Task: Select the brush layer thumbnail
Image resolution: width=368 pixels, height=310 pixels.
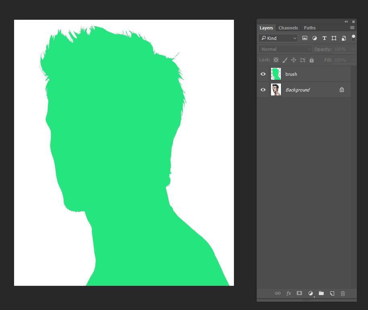Action: (x=276, y=74)
